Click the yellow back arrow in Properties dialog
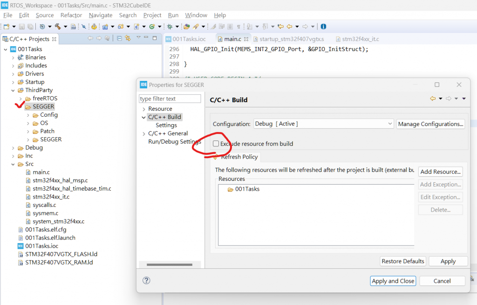 click(x=433, y=99)
